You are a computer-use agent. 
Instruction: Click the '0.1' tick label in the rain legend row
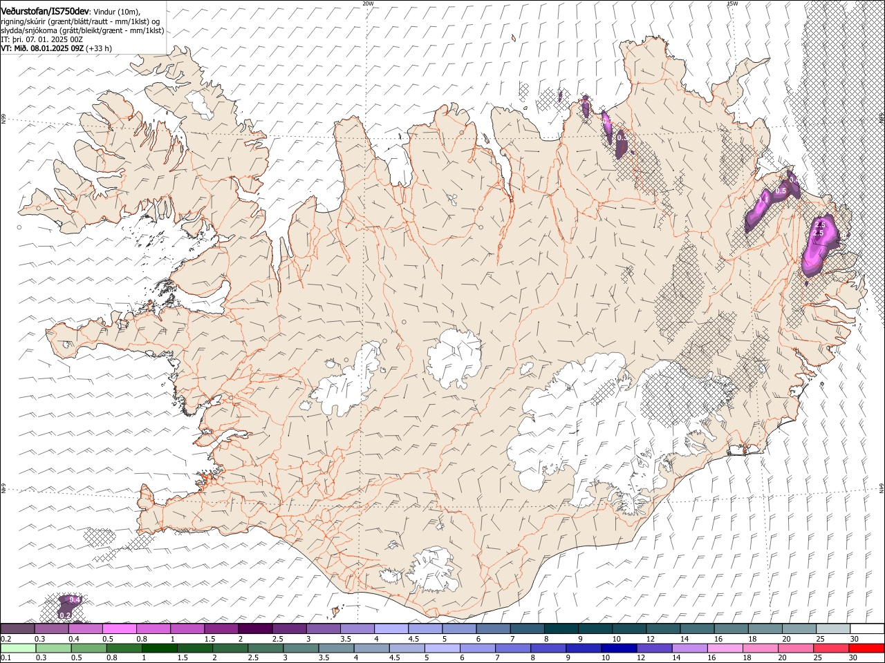click(6, 658)
